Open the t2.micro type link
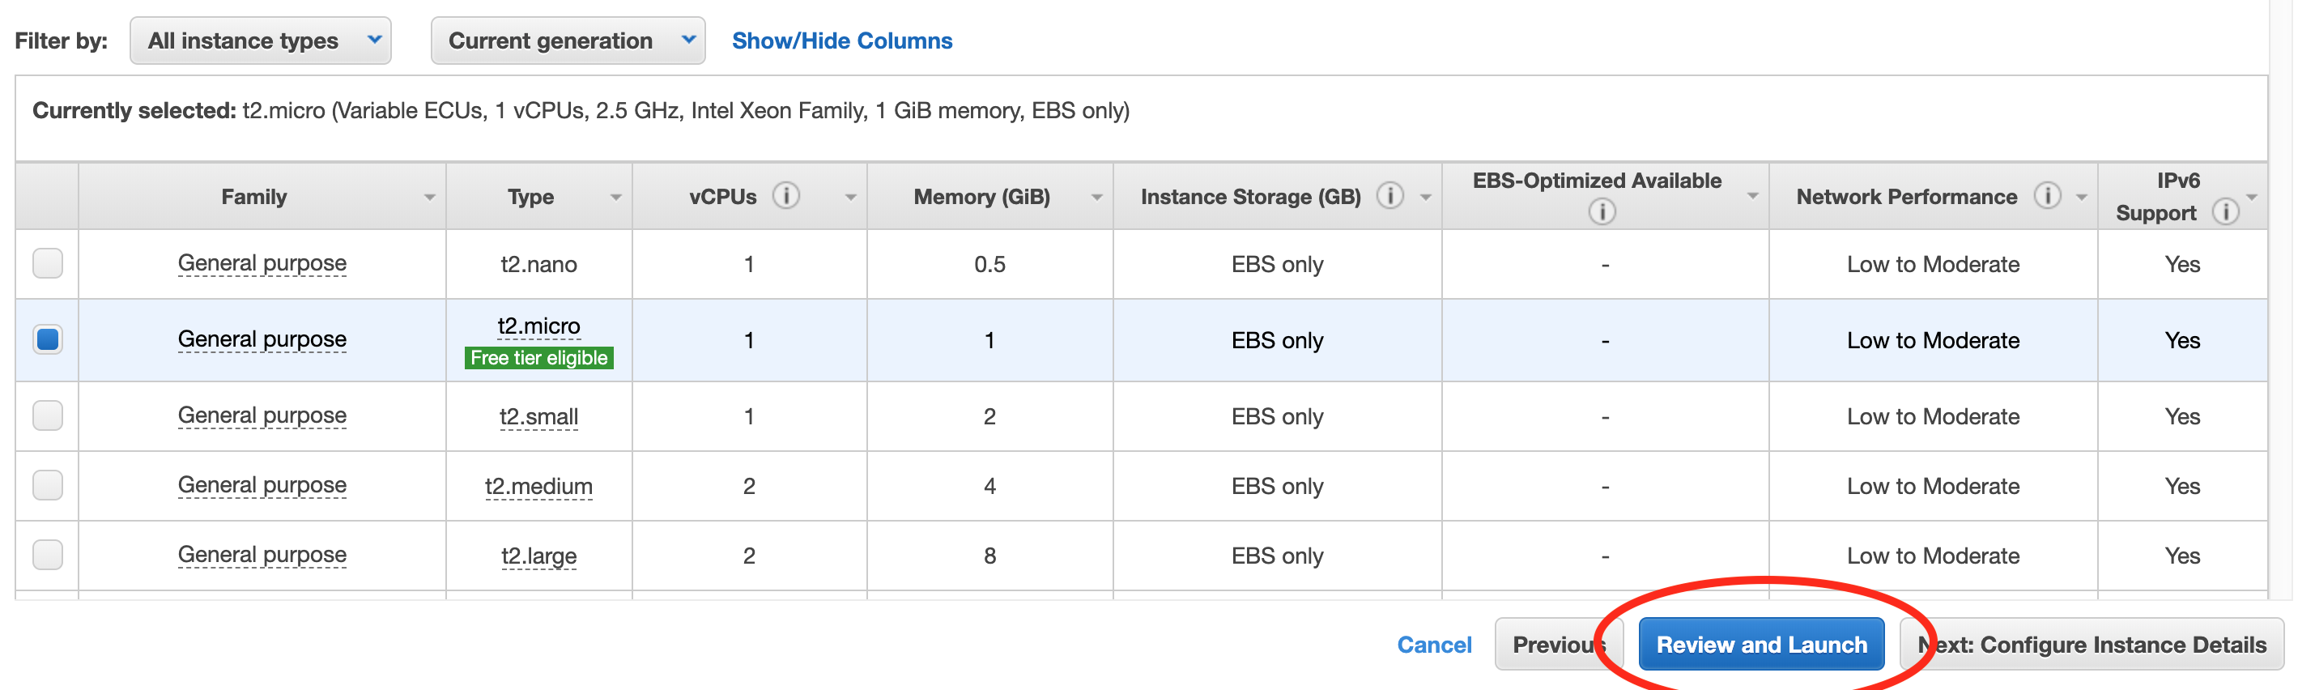The height and width of the screenshot is (690, 2298). tap(538, 326)
